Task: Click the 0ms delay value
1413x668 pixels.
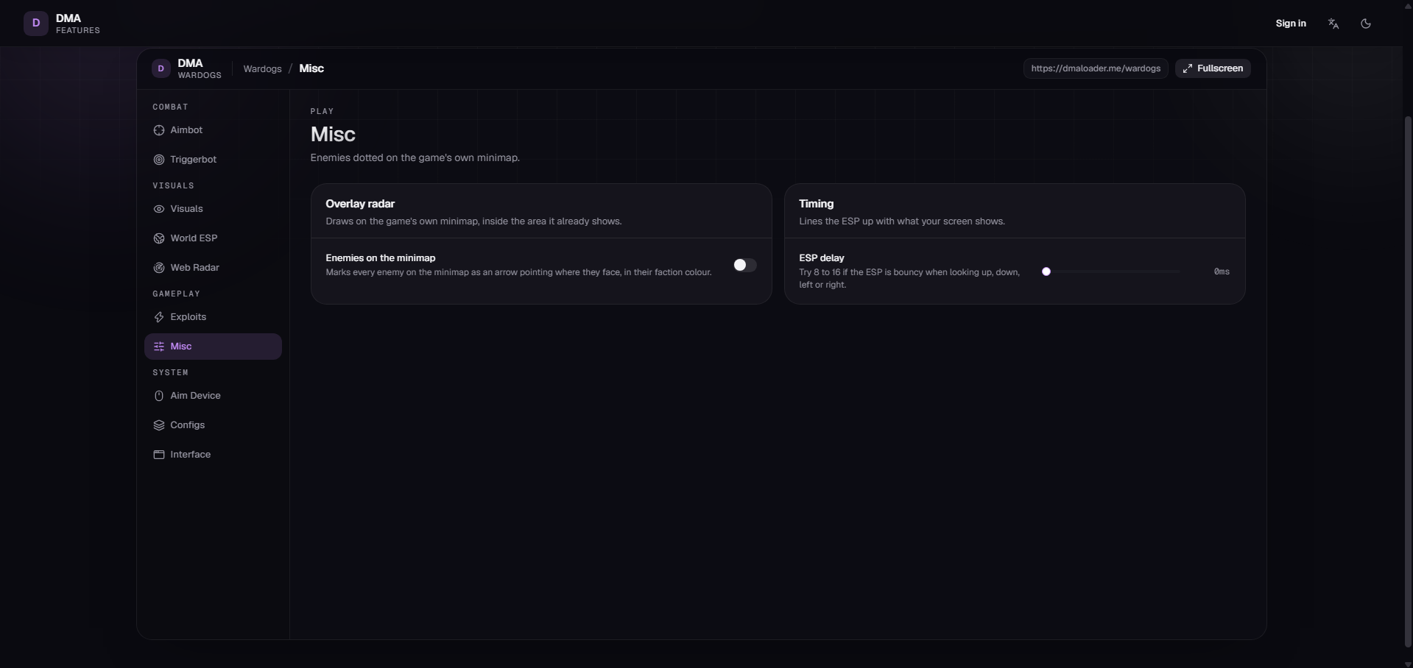Action: (1222, 271)
